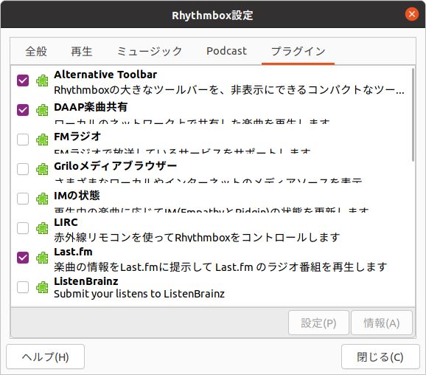Open the 再生 tab
Screen dimensions: 426x375
pos(82,51)
